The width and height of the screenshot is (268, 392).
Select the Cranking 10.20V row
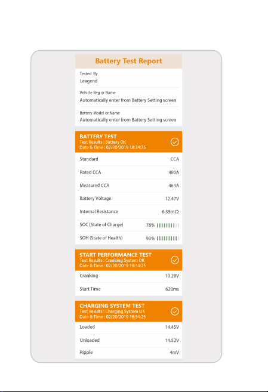(128, 276)
